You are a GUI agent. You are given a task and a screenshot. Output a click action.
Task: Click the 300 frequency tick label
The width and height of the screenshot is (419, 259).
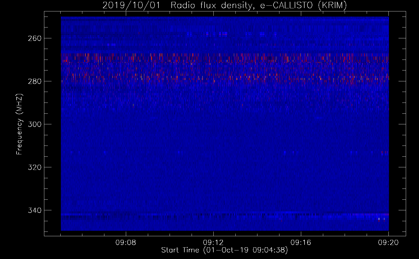click(35, 124)
